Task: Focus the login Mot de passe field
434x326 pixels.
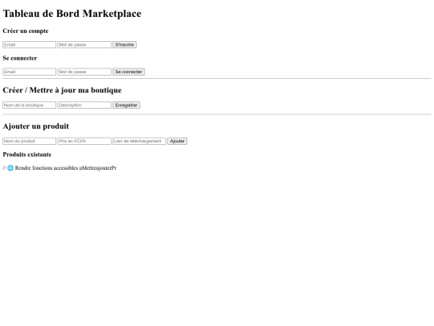Action: click(x=84, y=72)
